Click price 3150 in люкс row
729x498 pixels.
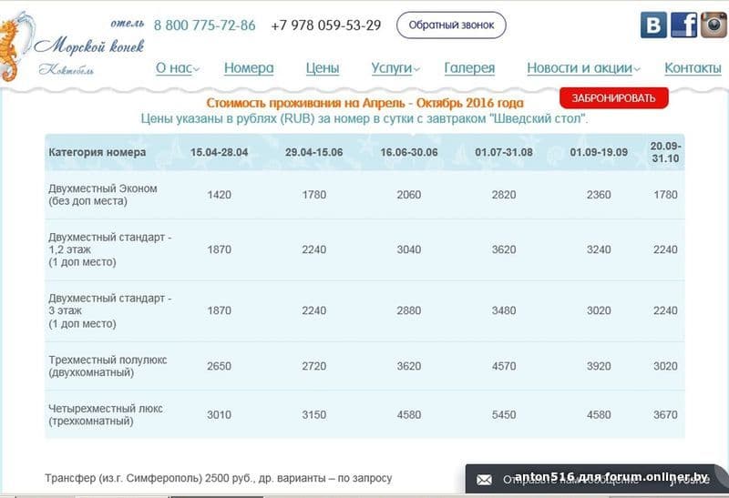pos(313,415)
